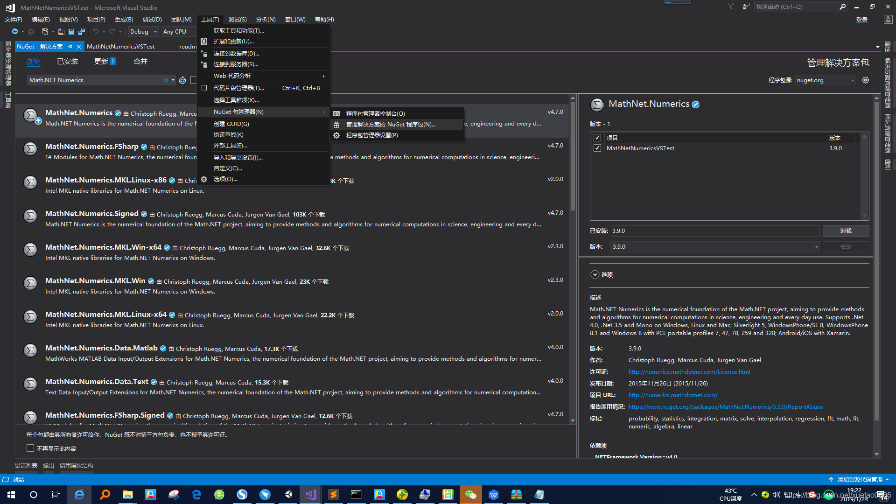The width and height of the screenshot is (896, 504).
Task: Check the 不再显示此内容 checkbox
Action: (x=30, y=448)
